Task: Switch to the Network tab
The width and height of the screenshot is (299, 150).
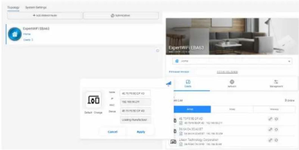Action: (232, 83)
